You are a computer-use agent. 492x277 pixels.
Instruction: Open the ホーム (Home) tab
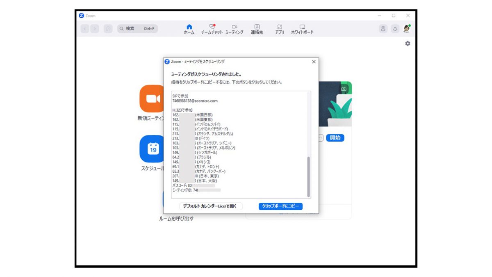click(x=189, y=29)
